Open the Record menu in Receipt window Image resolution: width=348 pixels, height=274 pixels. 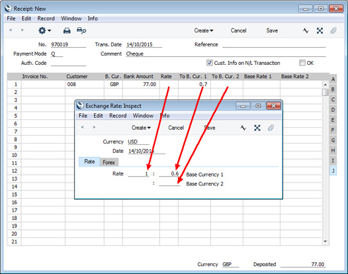[46, 19]
